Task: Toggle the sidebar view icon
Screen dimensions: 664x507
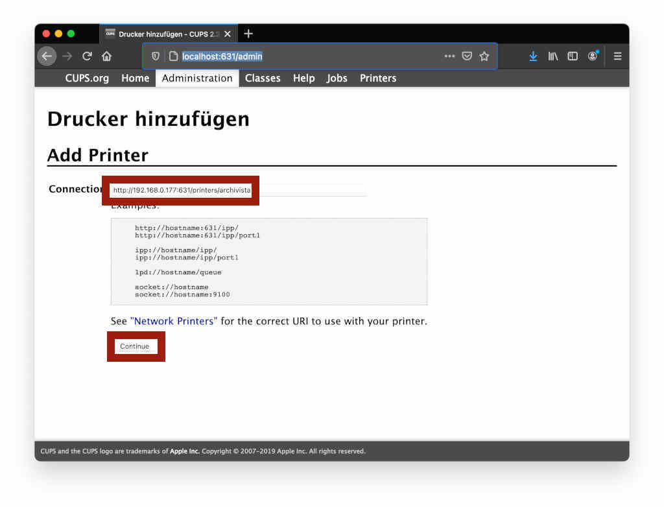Action: (x=573, y=56)
